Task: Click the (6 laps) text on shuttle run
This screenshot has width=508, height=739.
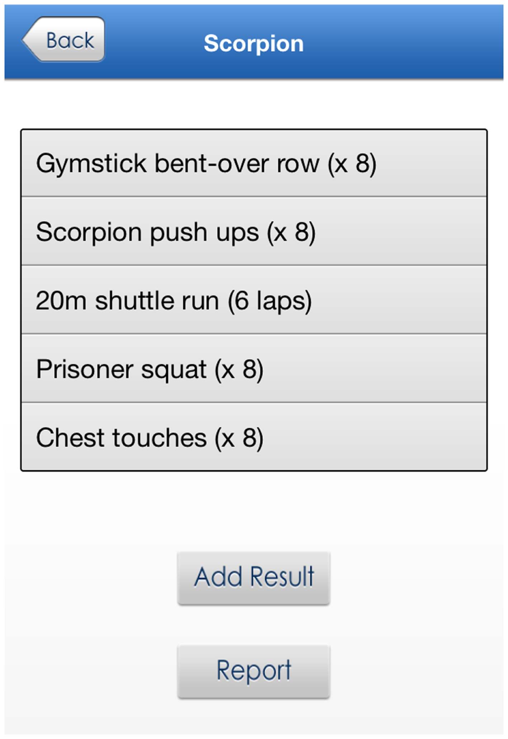Action: (270, 300)
